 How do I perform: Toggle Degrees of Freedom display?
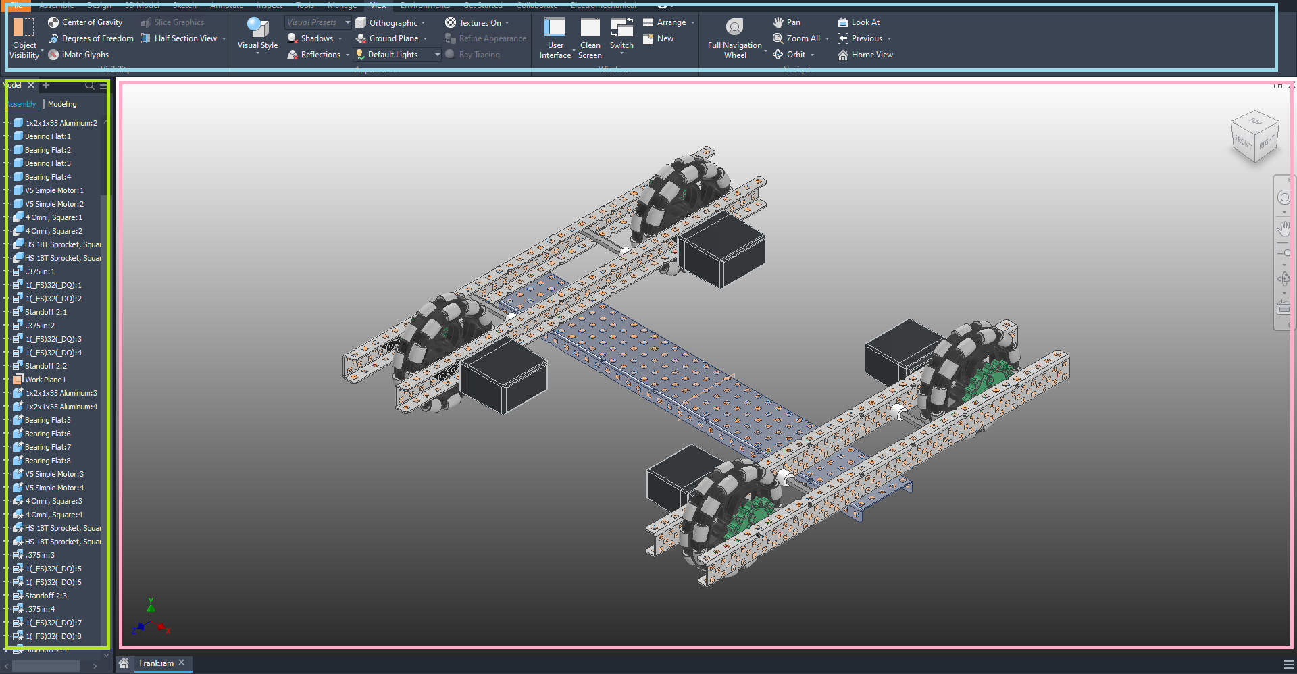point(91,38)
